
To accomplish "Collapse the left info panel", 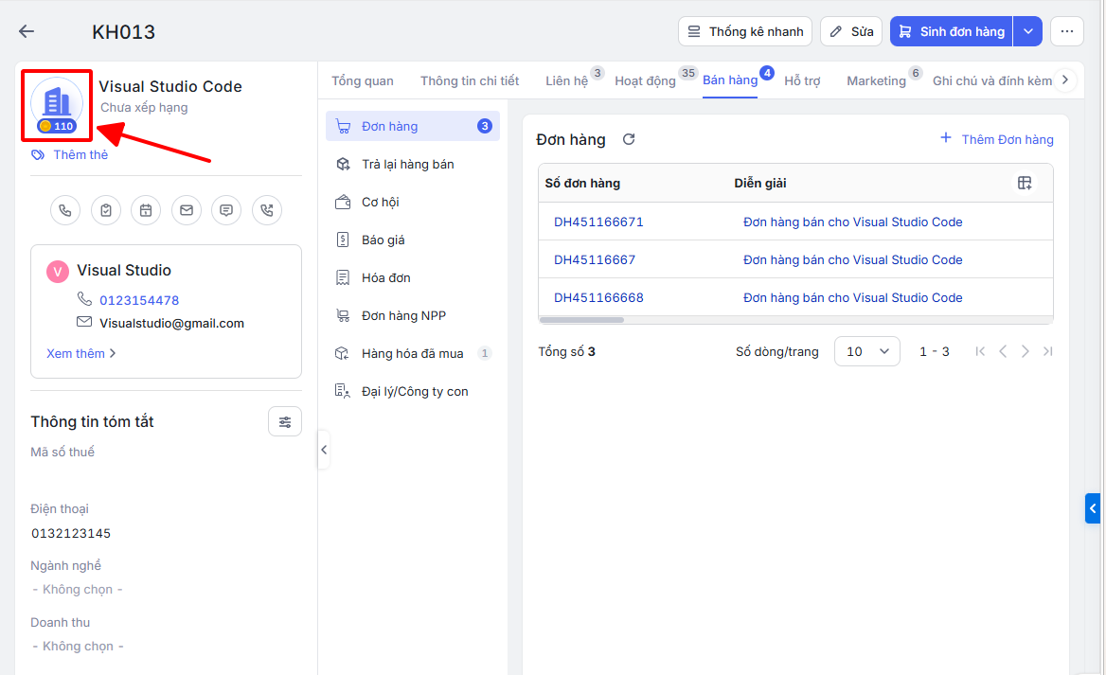I will pos(324,450).
